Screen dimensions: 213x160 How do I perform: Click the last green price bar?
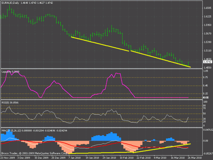click(x=188, y=64)
